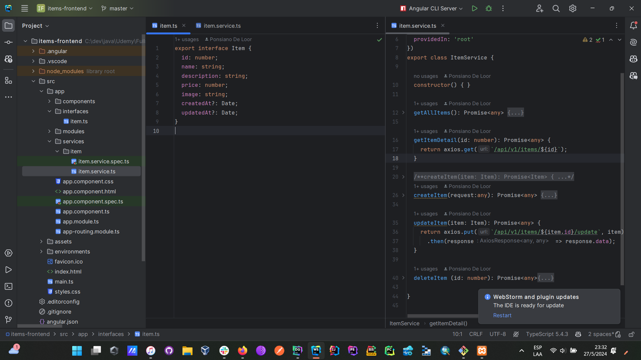Click the Debug bug icon
Image resolution: width=641 pixels, height=360 pixels.
click(x=489, y=8)
